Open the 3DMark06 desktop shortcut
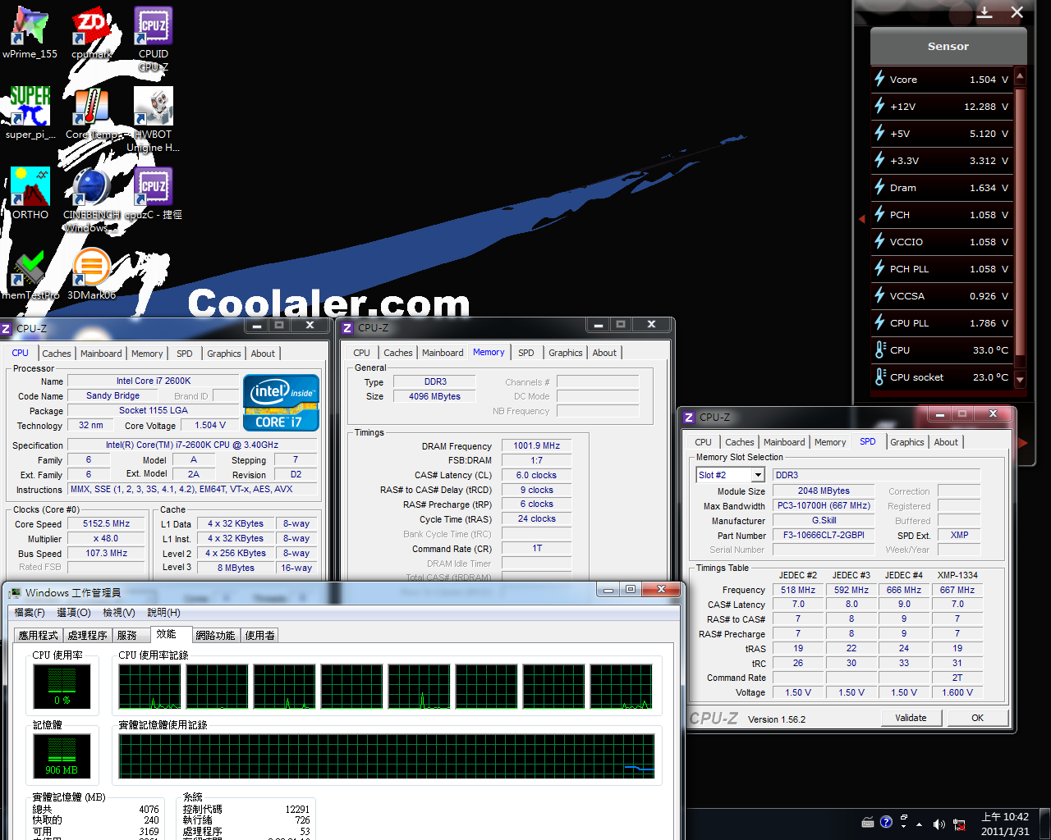The width and height of the screenshot is (1051, 840). coord(91,274)
